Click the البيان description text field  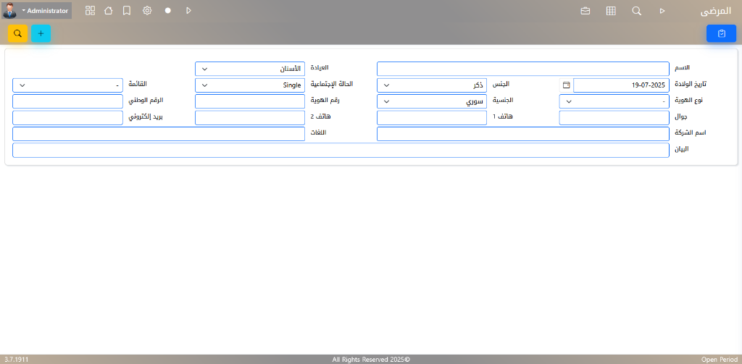click(341, 150)
